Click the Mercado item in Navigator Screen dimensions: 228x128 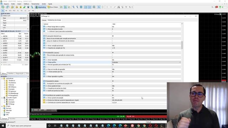pos(9,111)
